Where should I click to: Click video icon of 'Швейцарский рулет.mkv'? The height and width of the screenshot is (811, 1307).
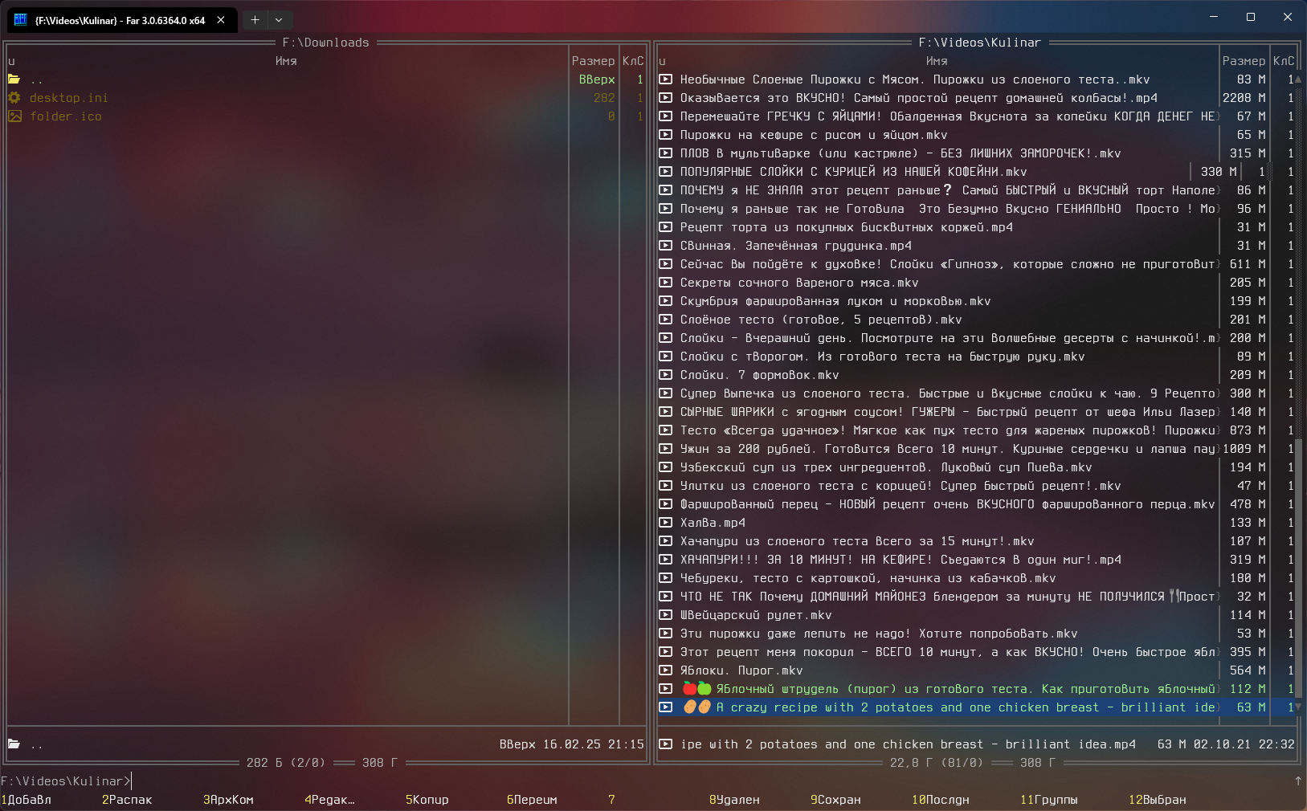click(x=665, y=615)
